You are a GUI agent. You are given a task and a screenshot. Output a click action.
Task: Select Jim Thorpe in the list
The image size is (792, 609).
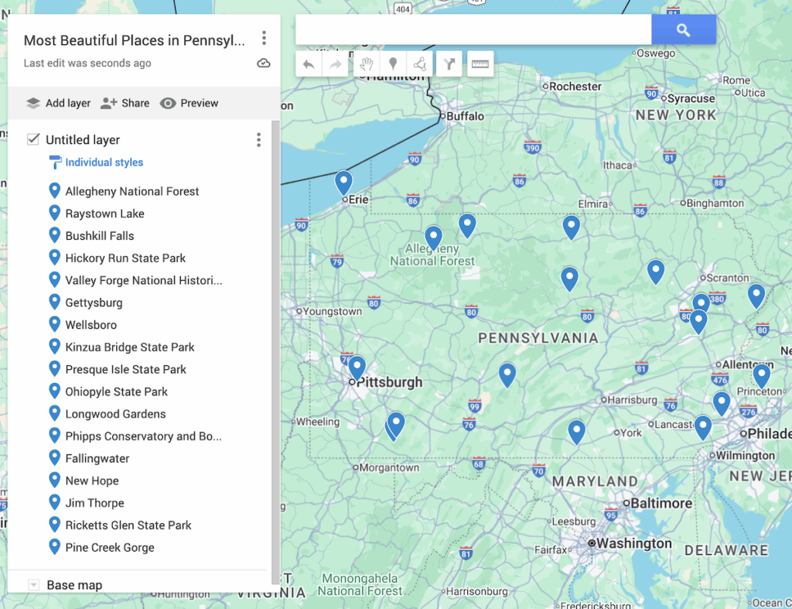(94, 503)
